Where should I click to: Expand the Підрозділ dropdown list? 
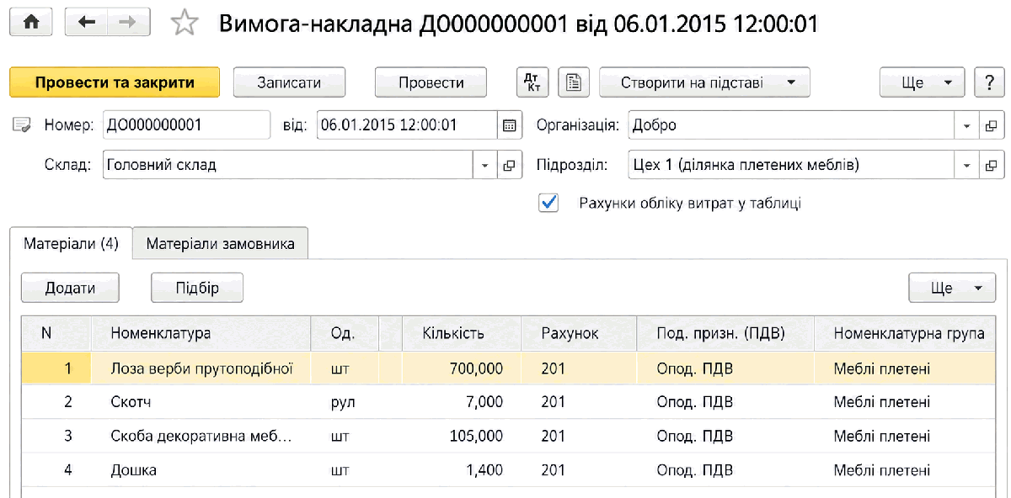pyautogui.click(x=966, y=166)
